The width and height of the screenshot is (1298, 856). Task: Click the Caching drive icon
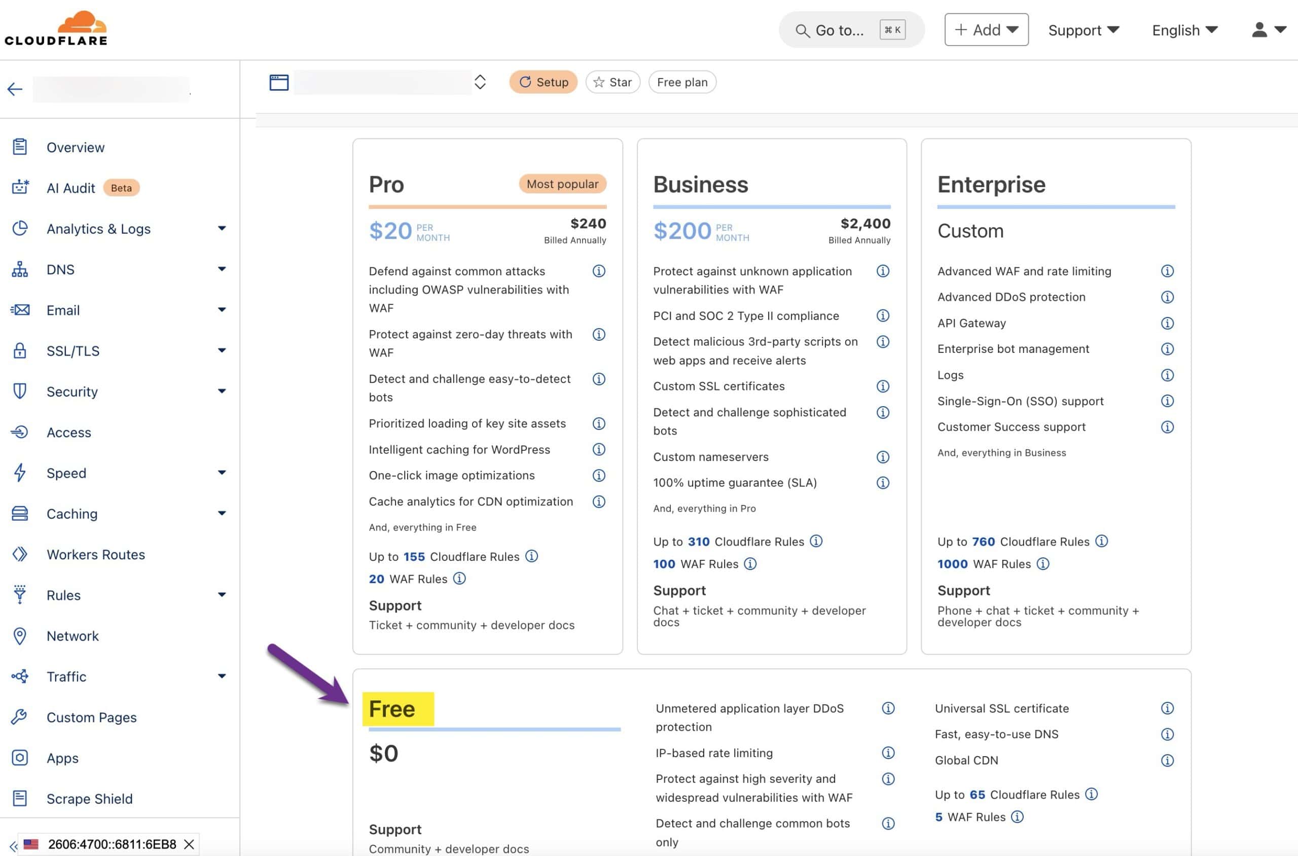tap(20, 514)
